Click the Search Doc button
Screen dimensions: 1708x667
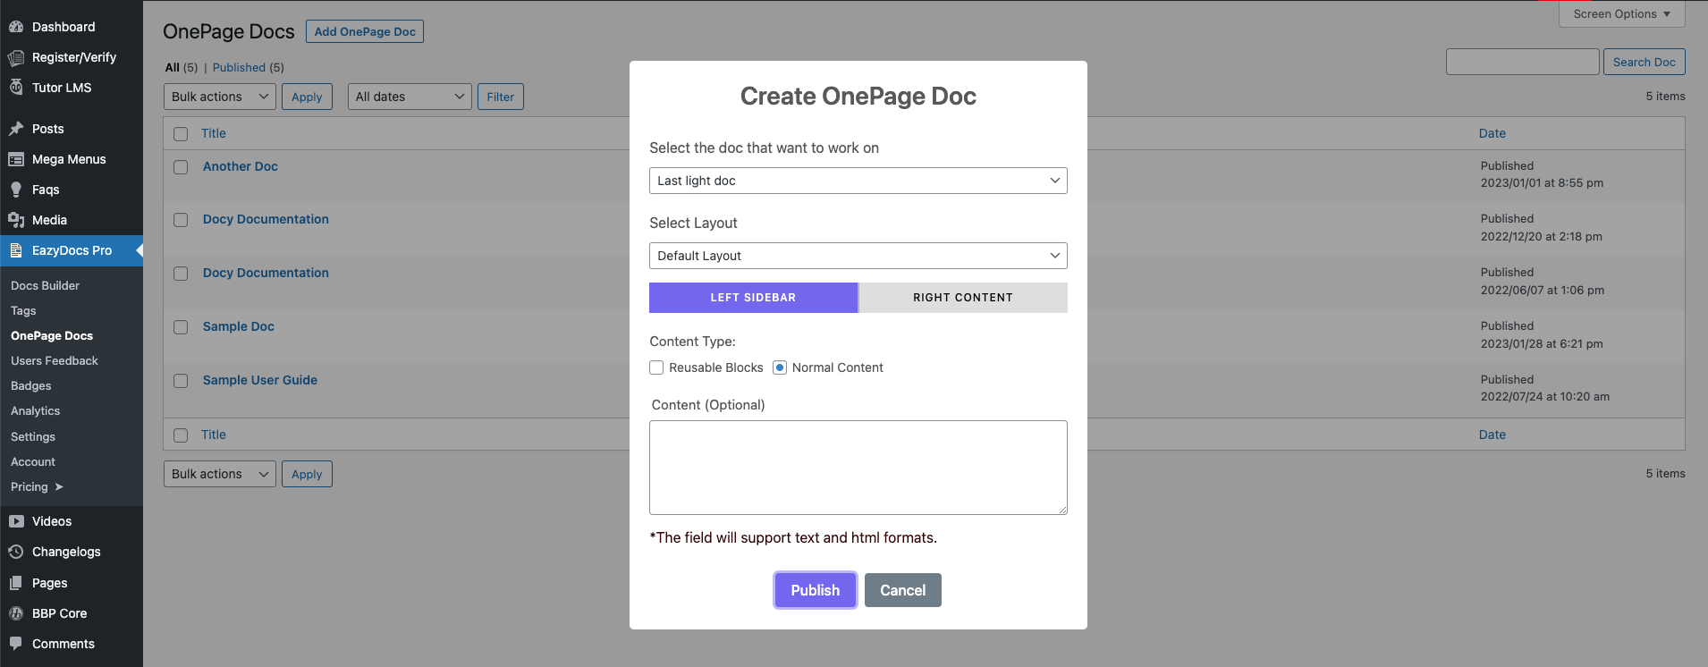tap(1645, 62)
